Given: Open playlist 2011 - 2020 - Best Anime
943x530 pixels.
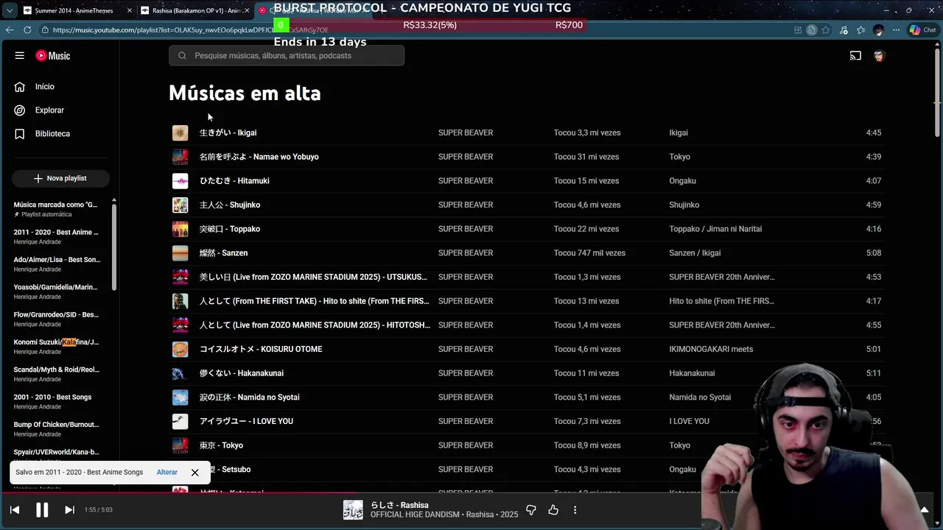Looking at the screenshot, I should (57, 236).
